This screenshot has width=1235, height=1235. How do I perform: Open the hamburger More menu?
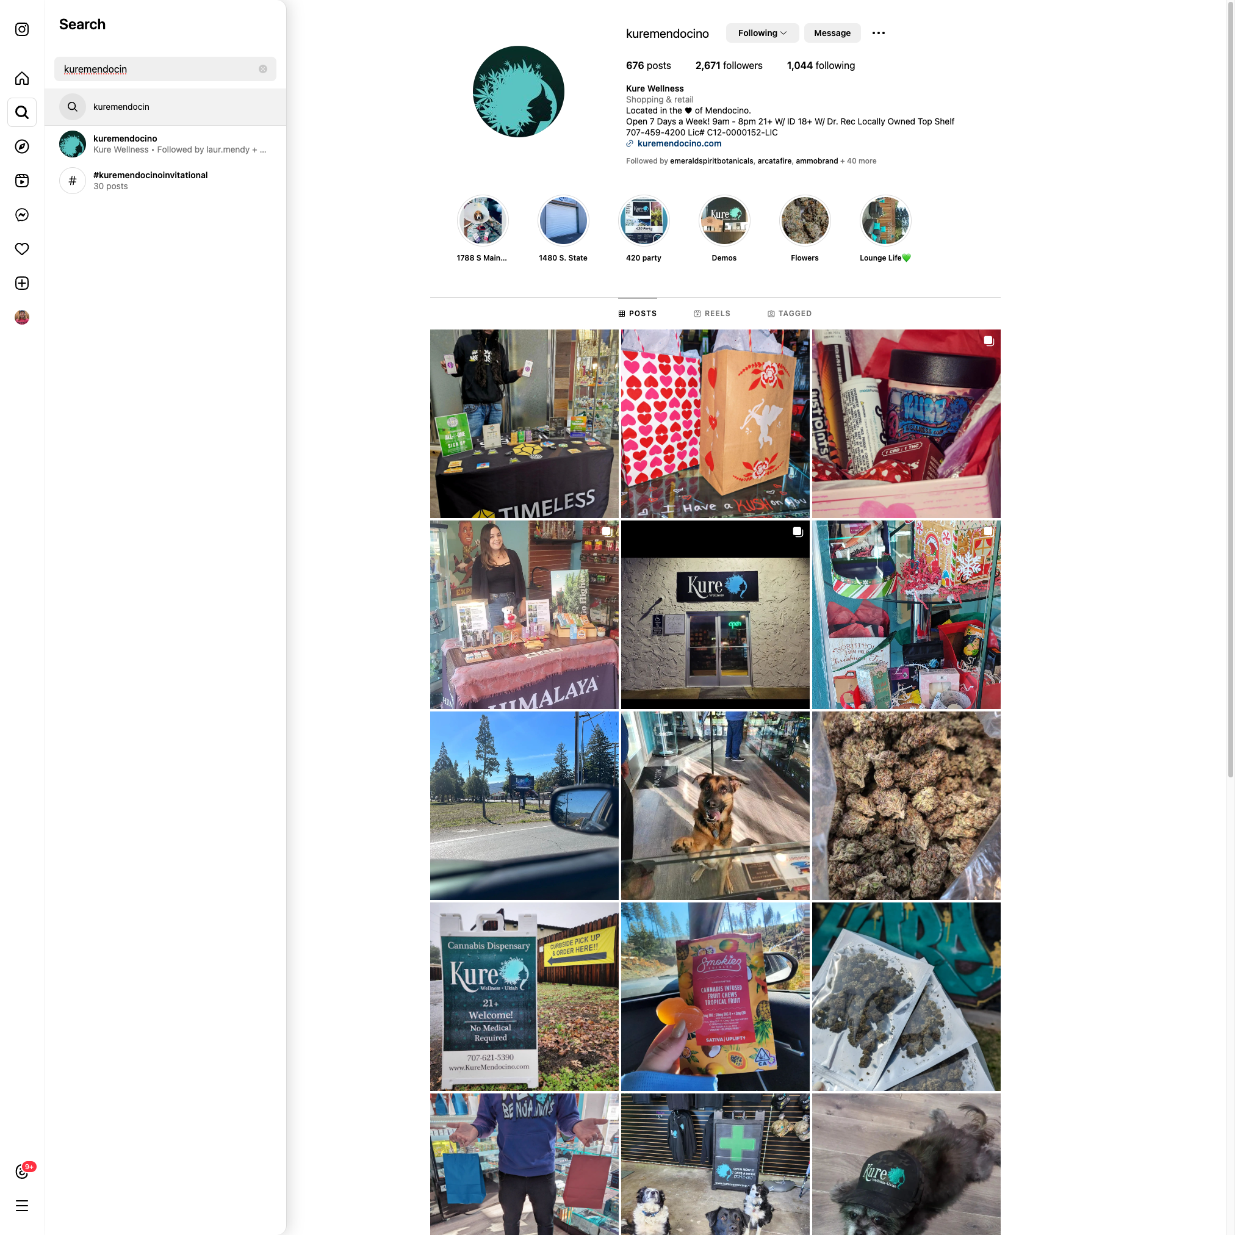tap(22, 1206)
